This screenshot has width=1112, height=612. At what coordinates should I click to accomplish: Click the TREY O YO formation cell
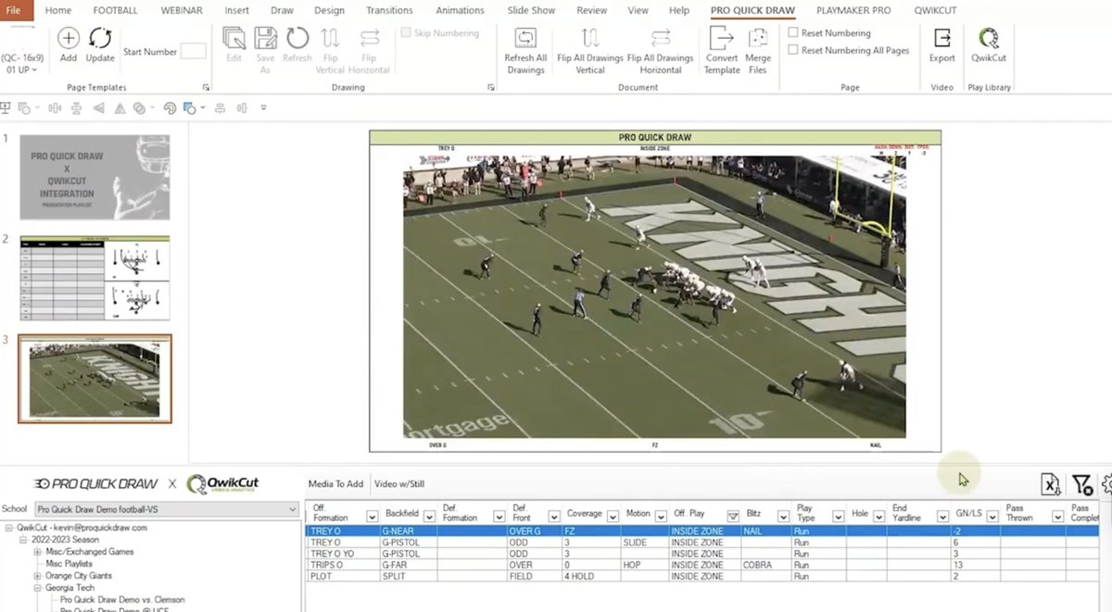pos(343,554)
